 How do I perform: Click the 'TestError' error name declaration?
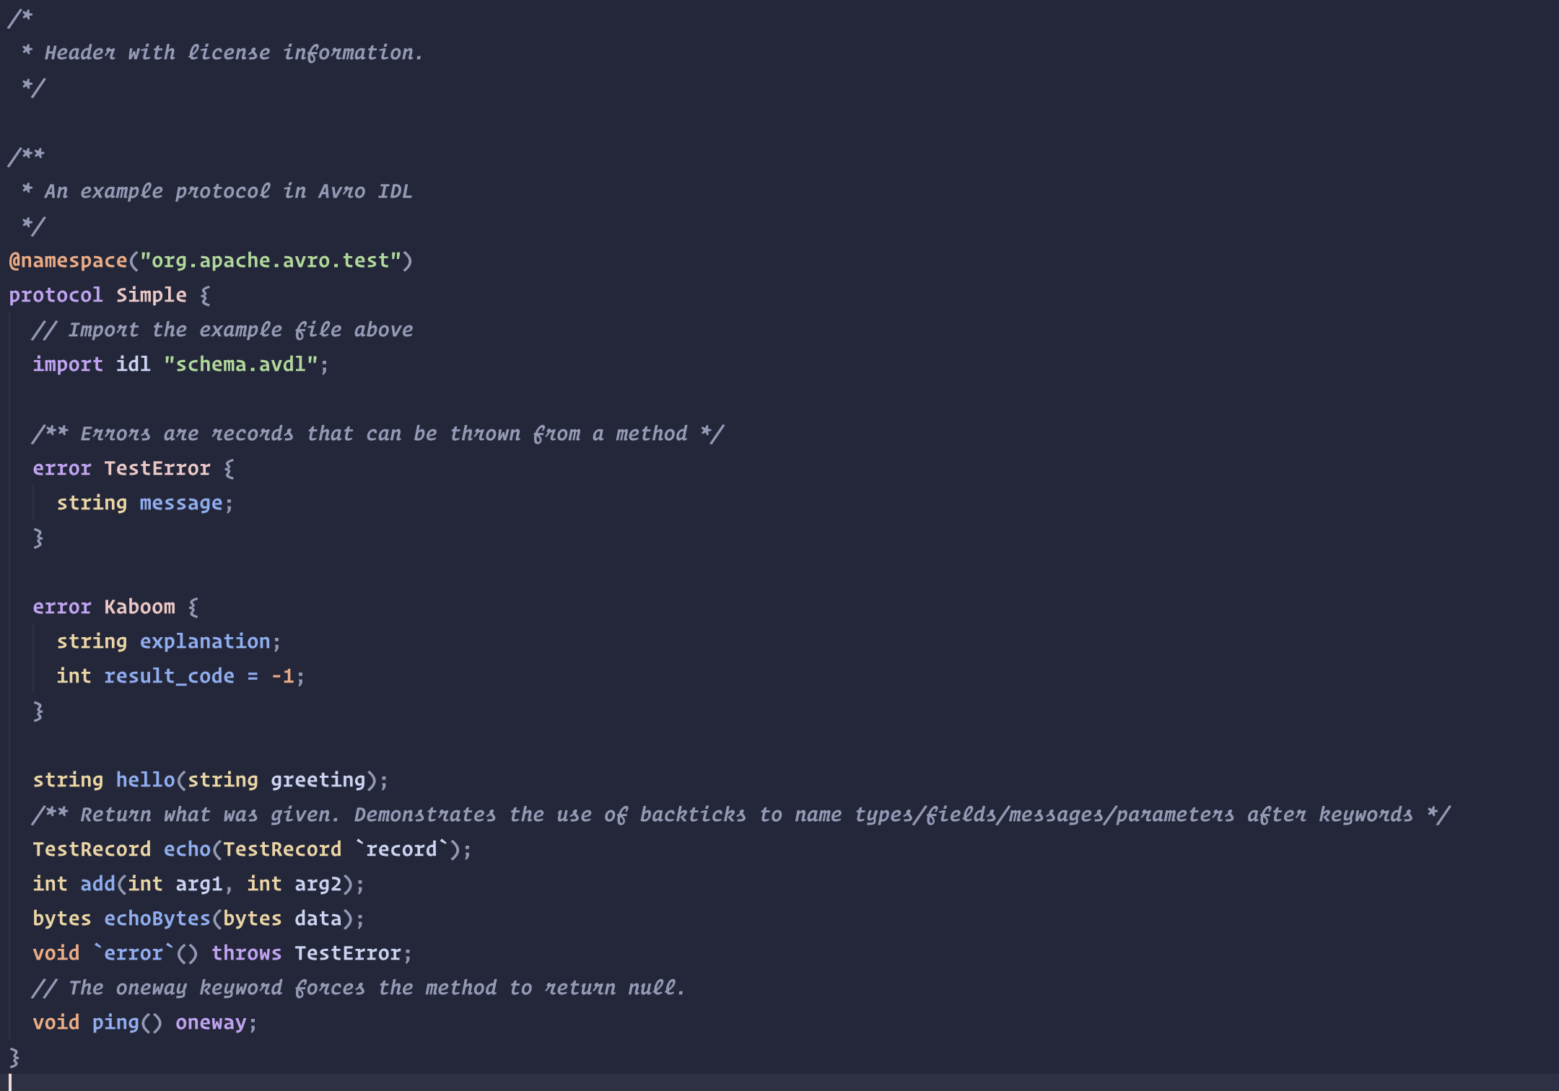click(x=157, y=468)
